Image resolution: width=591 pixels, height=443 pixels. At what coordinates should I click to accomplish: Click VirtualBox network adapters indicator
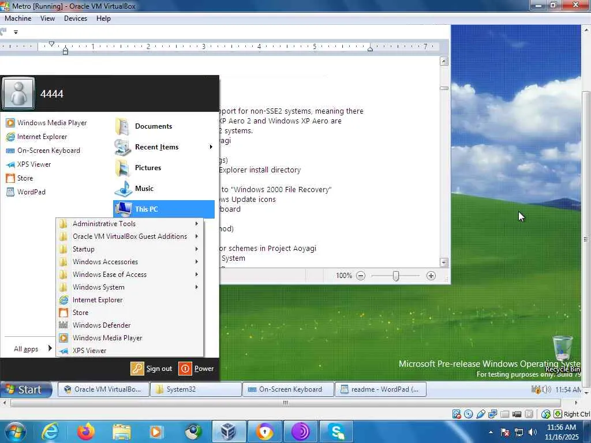coord(493,414)
